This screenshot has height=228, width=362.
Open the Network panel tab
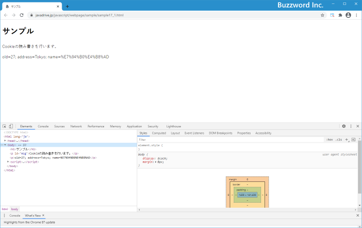click(x=76, y=126)
